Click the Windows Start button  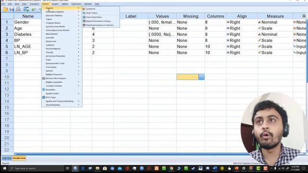click(x=4, y=168)
